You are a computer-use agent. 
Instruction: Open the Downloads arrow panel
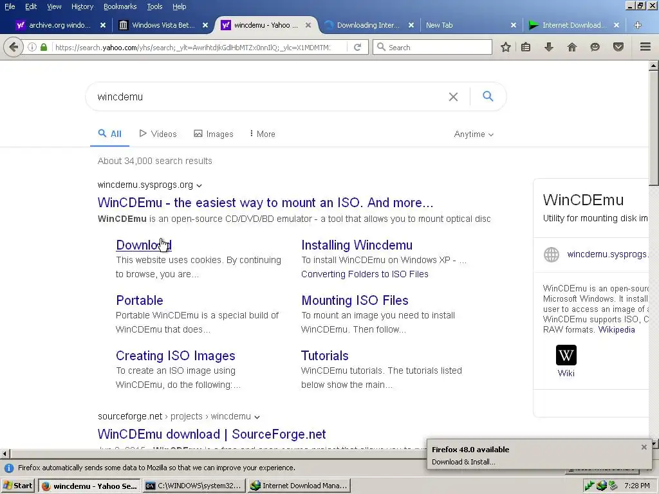coord(549,47)
